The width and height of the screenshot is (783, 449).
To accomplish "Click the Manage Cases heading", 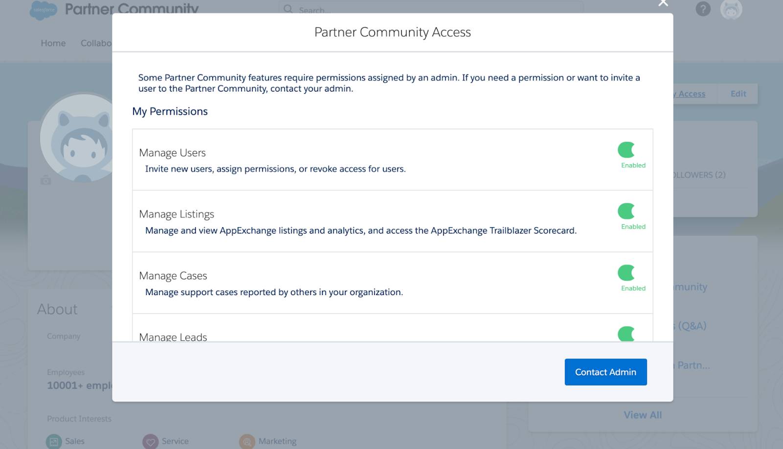I will click(x=173, y=276).
